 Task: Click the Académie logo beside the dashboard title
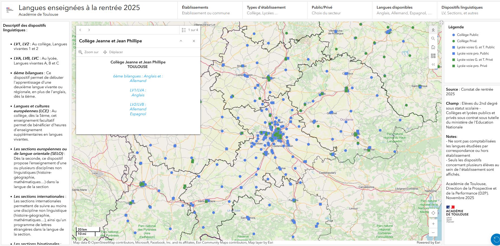(9, 10)
